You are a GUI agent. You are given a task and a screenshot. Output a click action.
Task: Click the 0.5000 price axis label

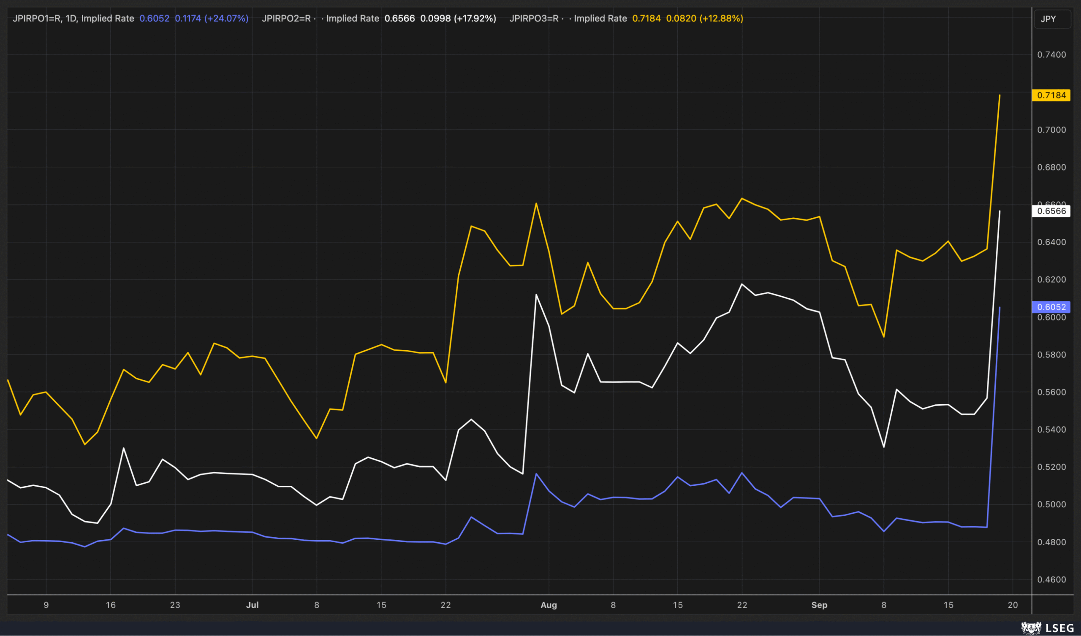point(1051,505)
